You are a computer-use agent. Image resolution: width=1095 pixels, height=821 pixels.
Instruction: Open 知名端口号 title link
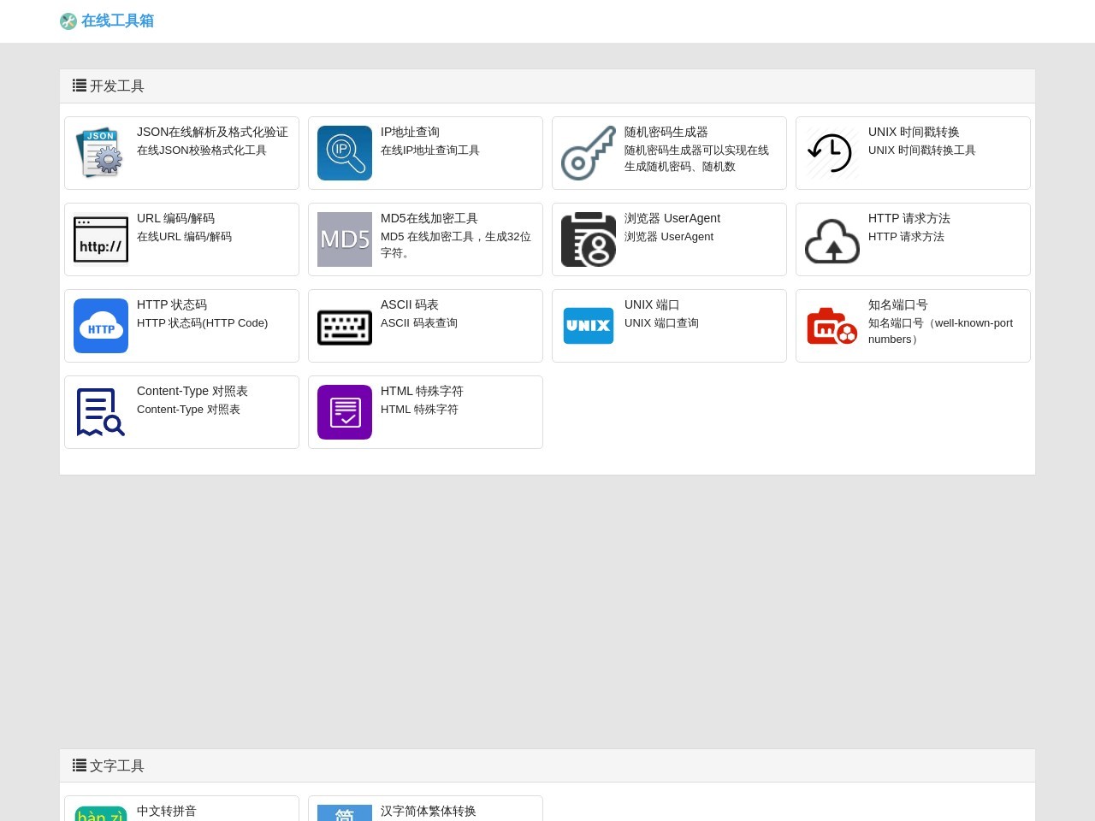898,304
